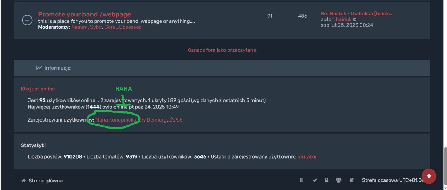Open Maria Konopnicka's user profile

116,120
